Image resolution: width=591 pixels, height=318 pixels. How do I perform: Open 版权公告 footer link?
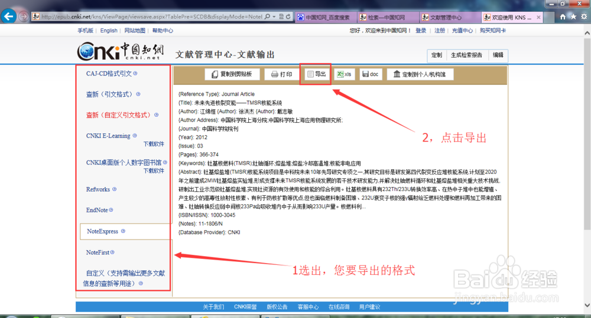(277, 307)
